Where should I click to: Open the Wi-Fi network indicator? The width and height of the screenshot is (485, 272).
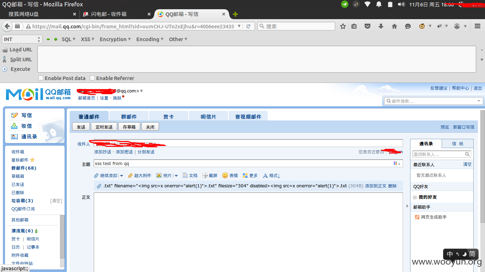[367, 4]
